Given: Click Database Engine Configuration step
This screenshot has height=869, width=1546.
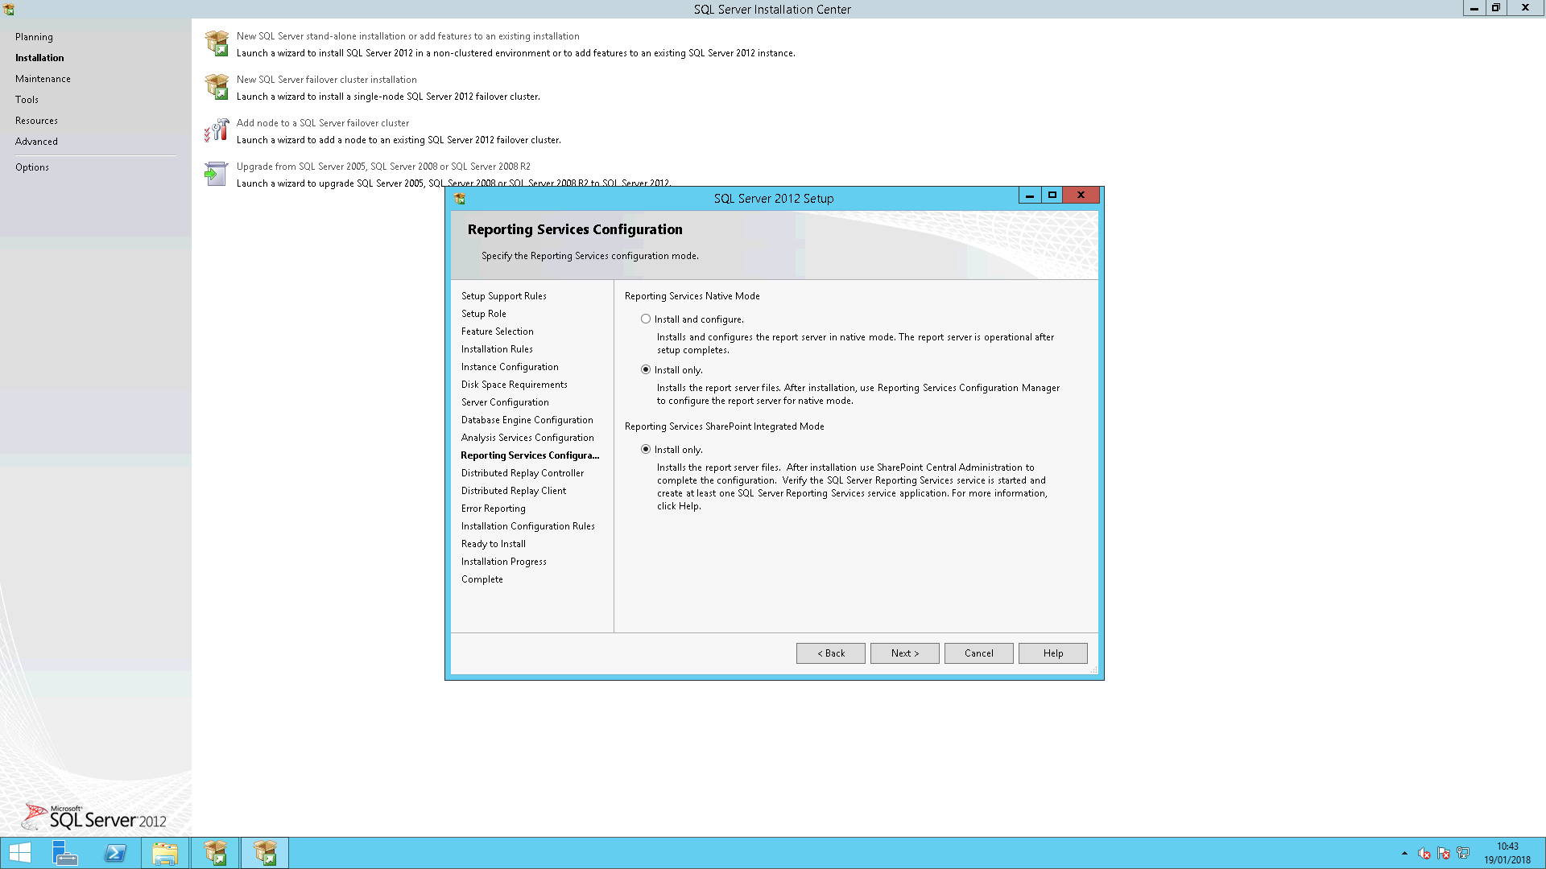Looking at the screenshot, I should tap(527, 420).
